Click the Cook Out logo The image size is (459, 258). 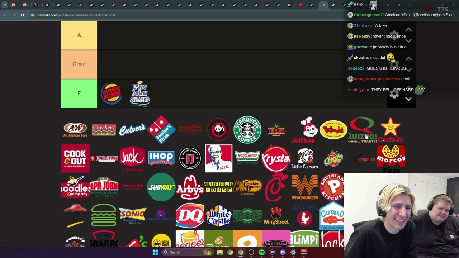tap(75, 158)
